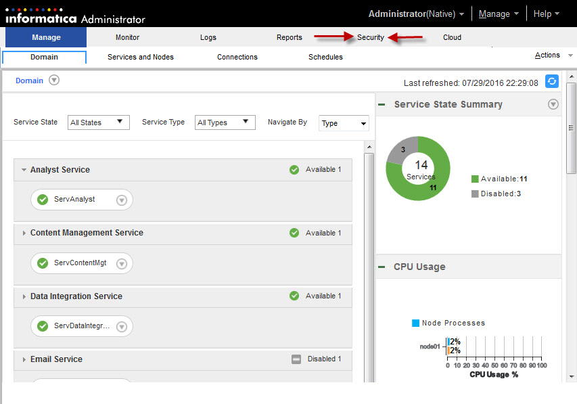Open the ServContentMgt actions arrow icon

(122, 264)
